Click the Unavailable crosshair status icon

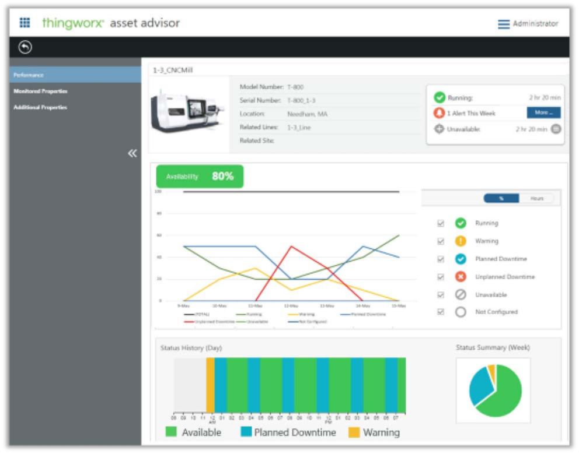click(440, 129)
